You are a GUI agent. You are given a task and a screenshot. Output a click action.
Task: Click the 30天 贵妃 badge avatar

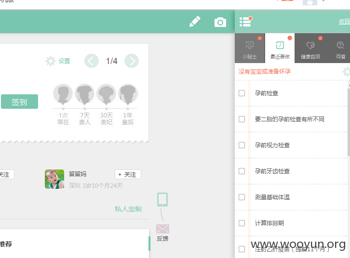[106, 94]
